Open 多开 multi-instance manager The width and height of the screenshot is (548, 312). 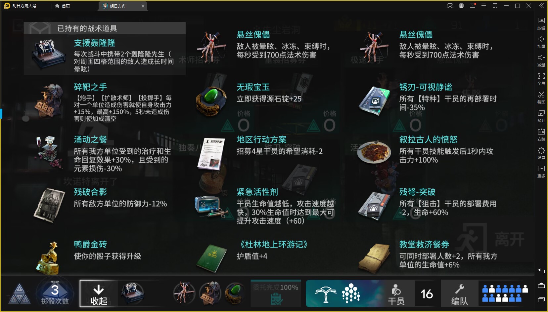[x=541, y=116]
